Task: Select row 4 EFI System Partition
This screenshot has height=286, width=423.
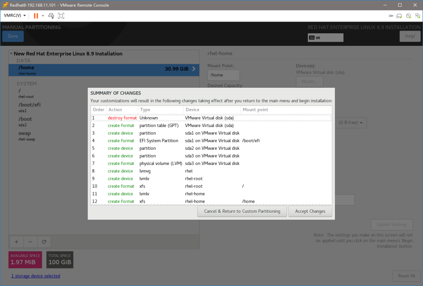Action: tap(211, 141)
